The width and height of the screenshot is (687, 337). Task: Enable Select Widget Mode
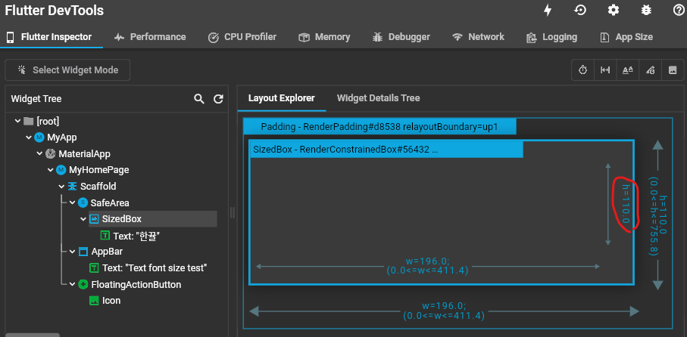[x=67, y=70]
